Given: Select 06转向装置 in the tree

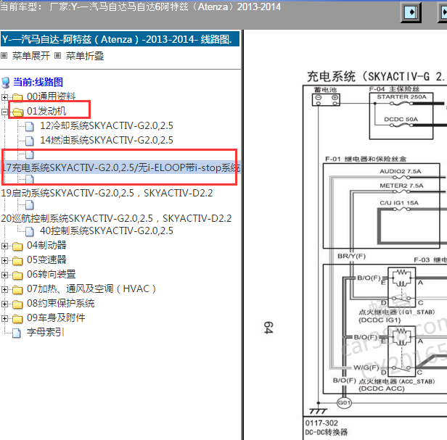Looking at the screenshot, I should point(52,274).
